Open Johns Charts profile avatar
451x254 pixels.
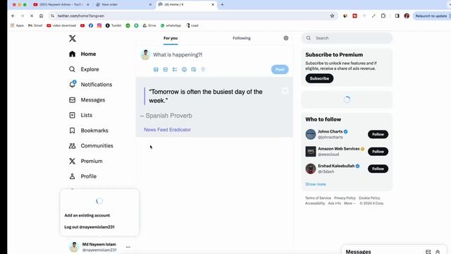click(x=311, y=134)
